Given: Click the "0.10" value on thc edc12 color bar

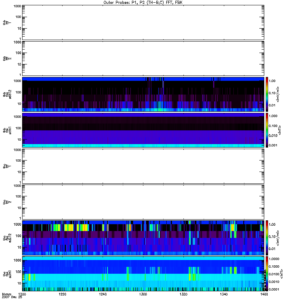Looking at the screenshot, I should click(x=272, y=237).
